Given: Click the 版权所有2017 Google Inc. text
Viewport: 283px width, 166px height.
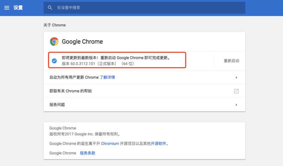Looking at the screenshot, I should point(85,134).
